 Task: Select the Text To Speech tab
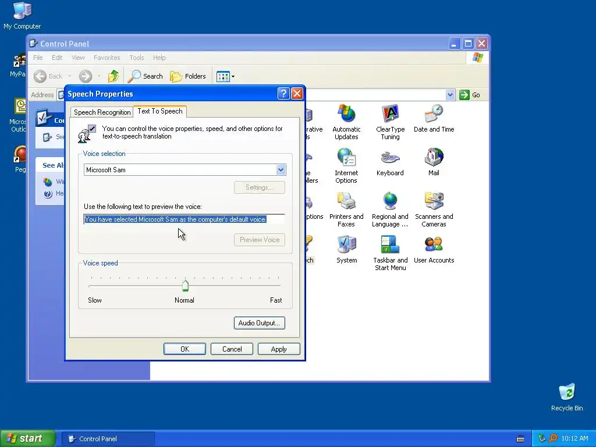pos(160,111)
